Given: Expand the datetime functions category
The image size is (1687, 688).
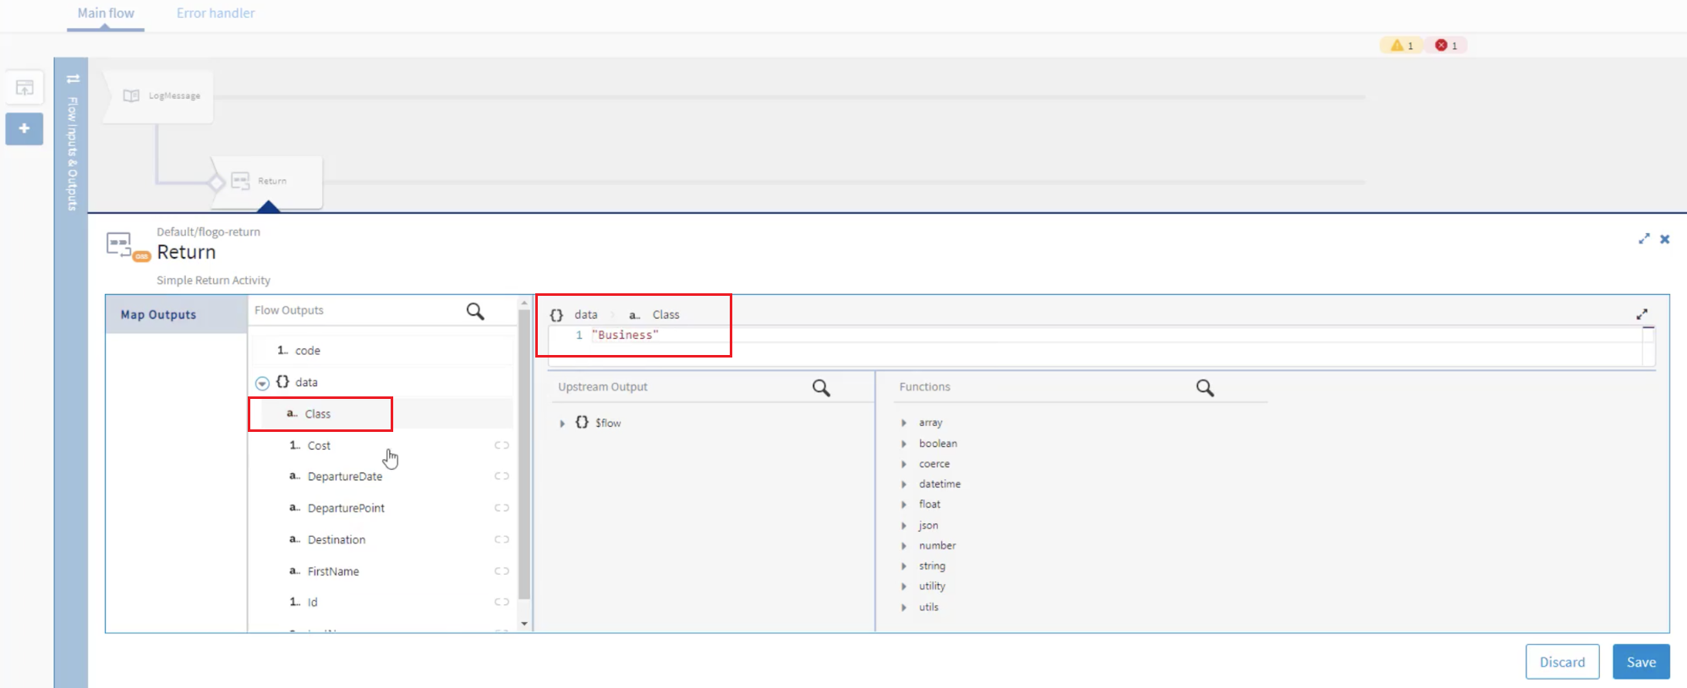Looking at the screenshot, I should click(x=904, y=484).
